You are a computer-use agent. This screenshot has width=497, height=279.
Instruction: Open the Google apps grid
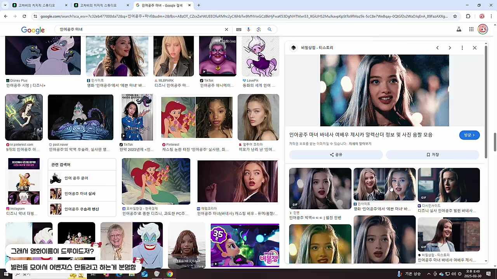[x=471, y=29]
